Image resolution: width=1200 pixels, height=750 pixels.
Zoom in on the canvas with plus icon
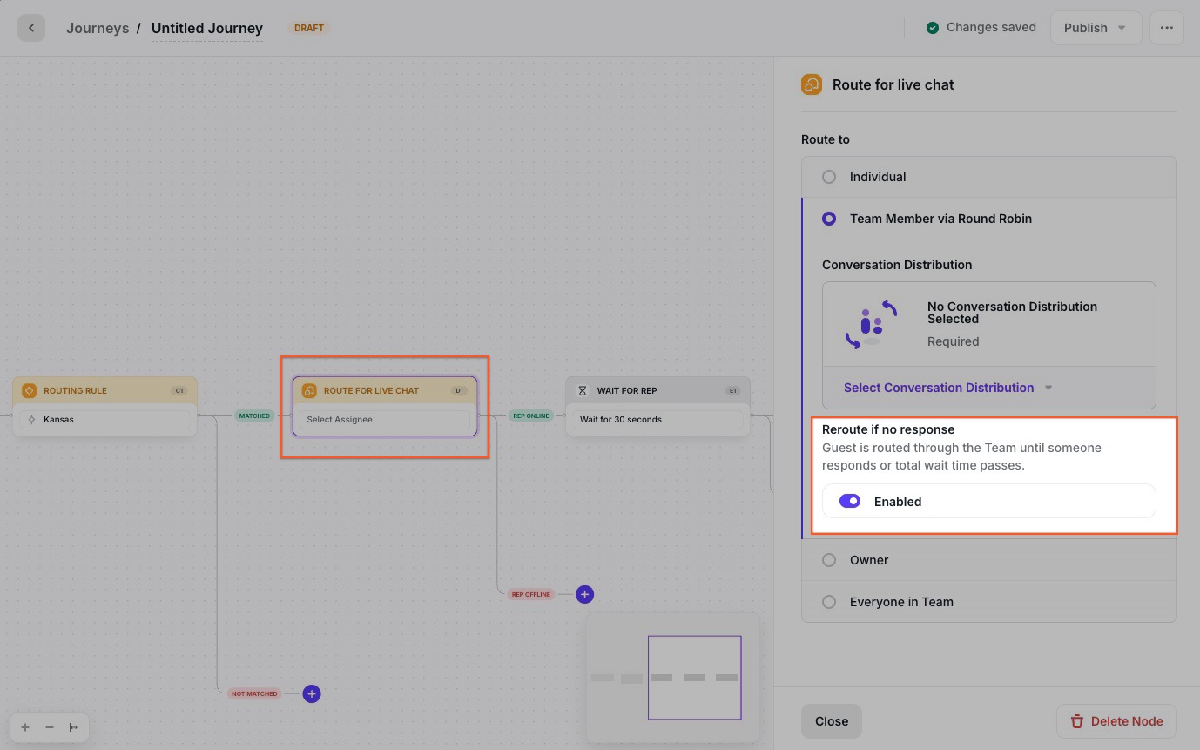[25, 727]
